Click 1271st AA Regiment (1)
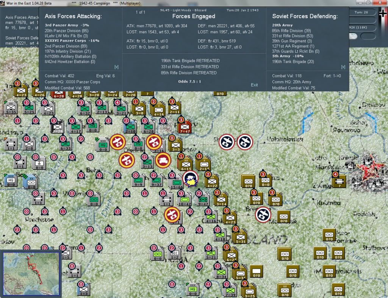The height and width of the screenshot is (298, 388). (x=293, y=46)
